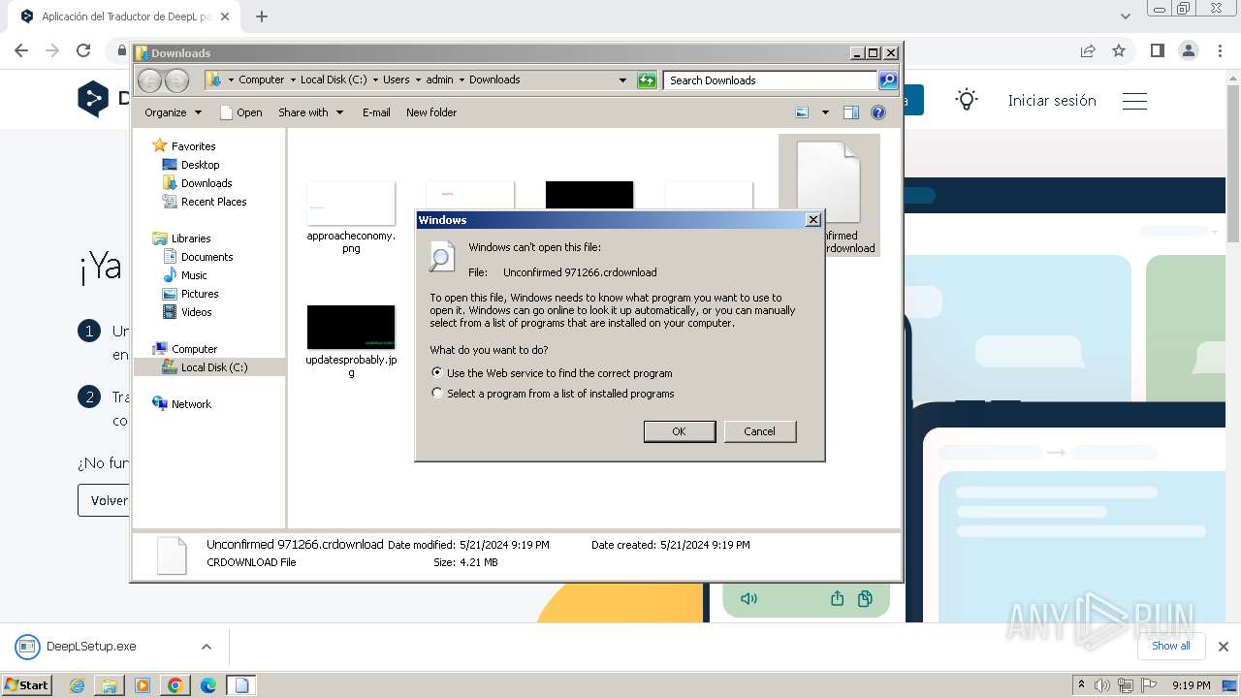This screenshot has width=1241, height=698.
Task: Close the Chrome downloads bar
Action: point(1224,647)
